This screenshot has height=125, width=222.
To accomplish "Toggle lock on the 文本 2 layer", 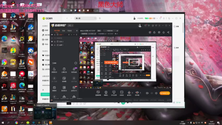I will coord(55,41).
